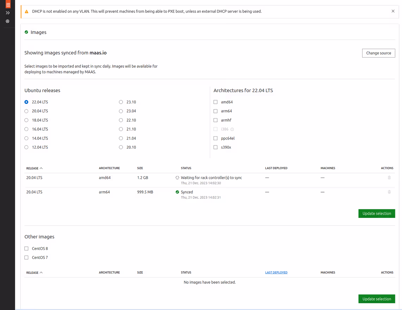Sort other images by Last Deployed link
Viewport: 402px width, 310px height.
click(x=276, y=273)
